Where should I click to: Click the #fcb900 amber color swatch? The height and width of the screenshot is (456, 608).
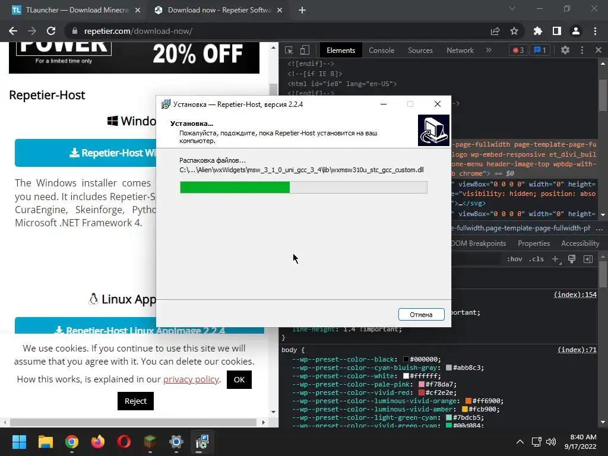tap(464, 409)
